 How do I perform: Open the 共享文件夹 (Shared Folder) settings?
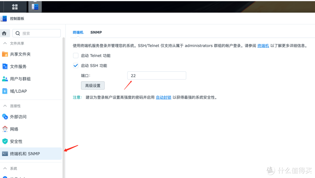pyautogui.click(x=5, y=54)
